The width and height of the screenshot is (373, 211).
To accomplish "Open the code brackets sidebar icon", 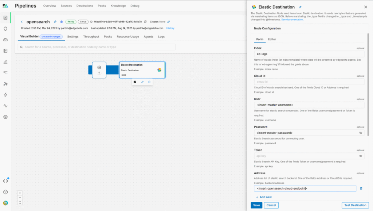I will coord(5,181).
